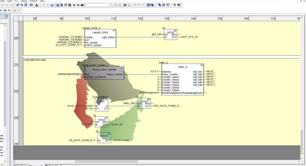Open the Window menu
The image size is (306, 166).
tap(33, 1)
